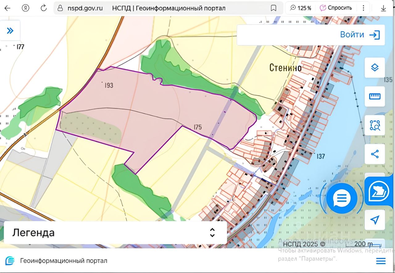Click the 200 m scale label
This screenshot has width=395, height=273.
364,244
